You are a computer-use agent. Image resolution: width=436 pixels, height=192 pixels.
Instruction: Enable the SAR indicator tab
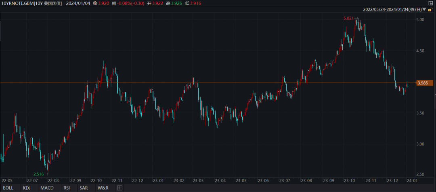pos(84,188)
